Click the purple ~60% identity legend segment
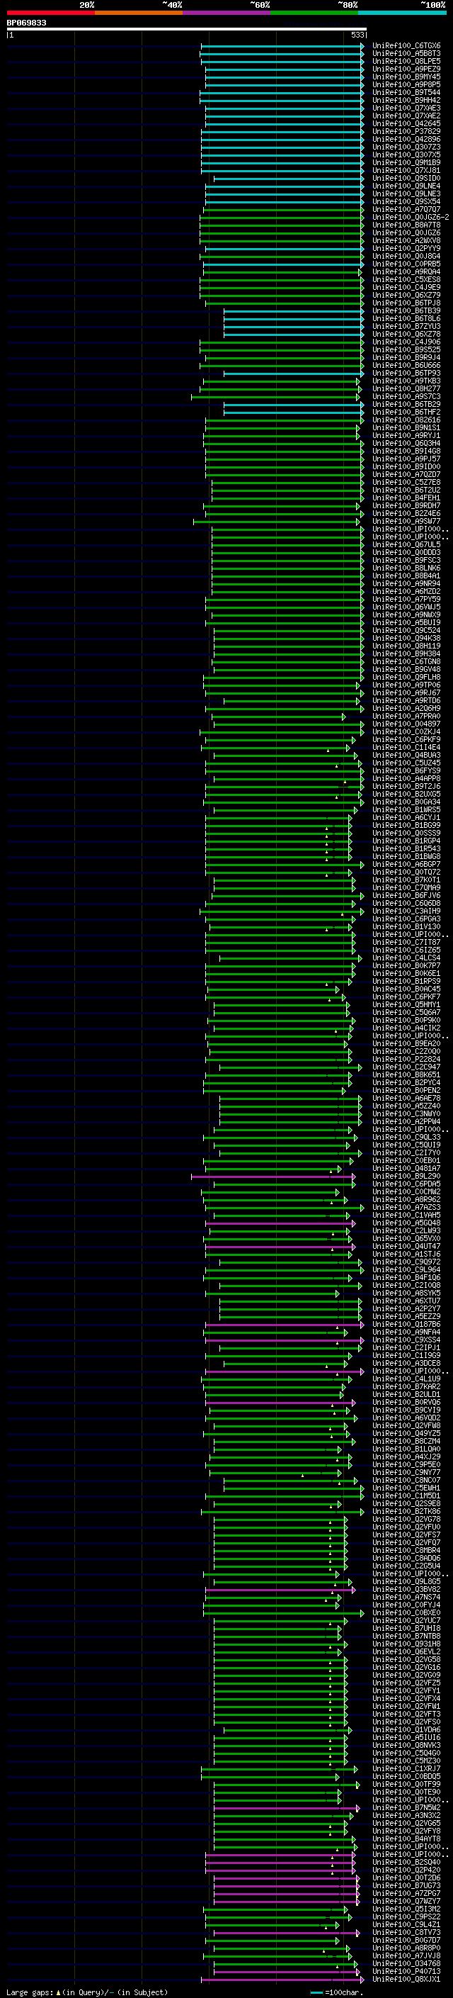453x1998 pixels. pos(226,13)
